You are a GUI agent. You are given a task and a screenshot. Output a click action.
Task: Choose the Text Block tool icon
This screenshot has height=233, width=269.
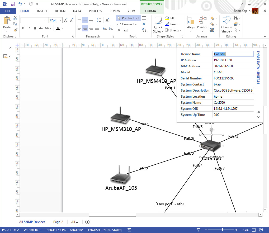point(144,30)
